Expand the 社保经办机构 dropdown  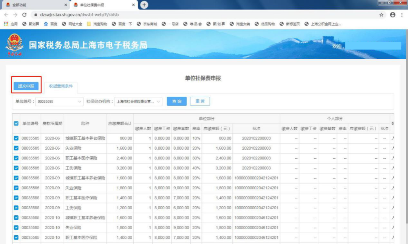138,102
